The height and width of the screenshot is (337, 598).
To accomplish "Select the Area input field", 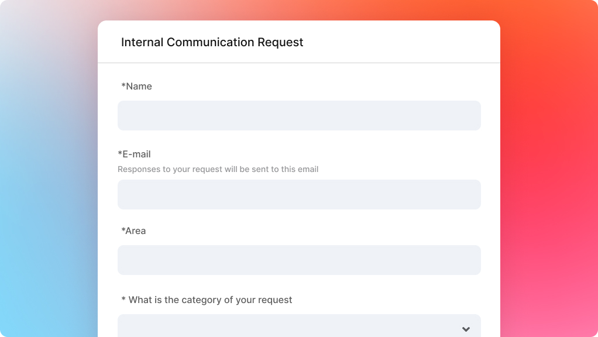I will [299, 260].
